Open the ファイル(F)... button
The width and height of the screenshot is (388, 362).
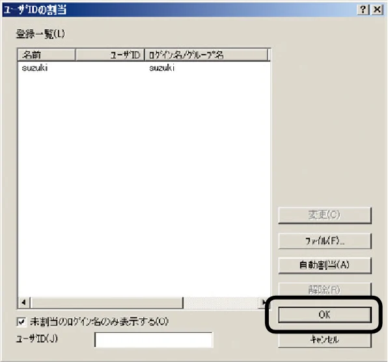click(325, 241)
